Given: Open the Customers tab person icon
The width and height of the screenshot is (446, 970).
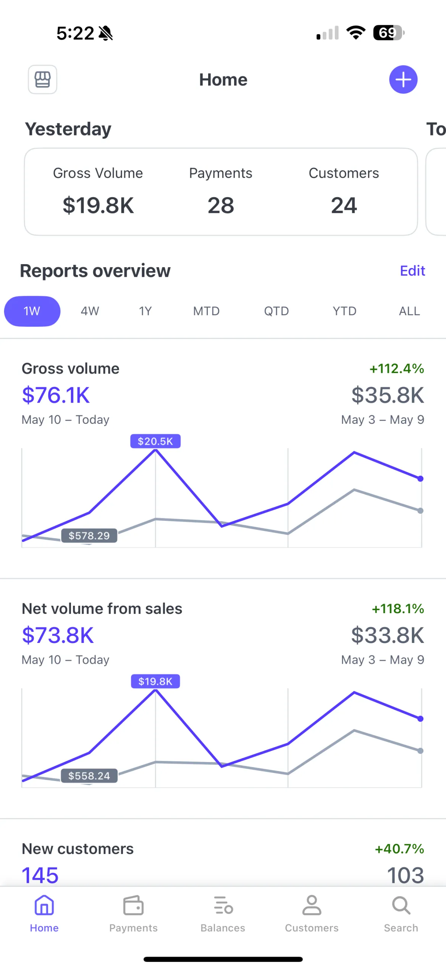Looking at the screenshot, I should point(312,905).
